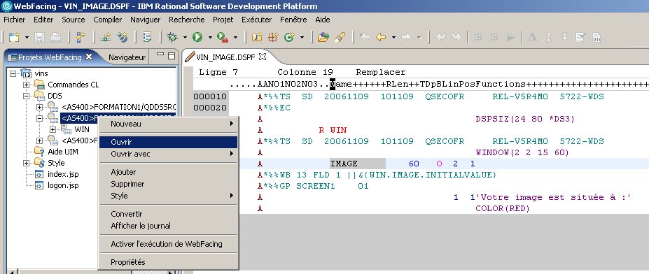Screen dimensions: 649x274
Task: Select Afficher le journal
Action: point(168,226)
